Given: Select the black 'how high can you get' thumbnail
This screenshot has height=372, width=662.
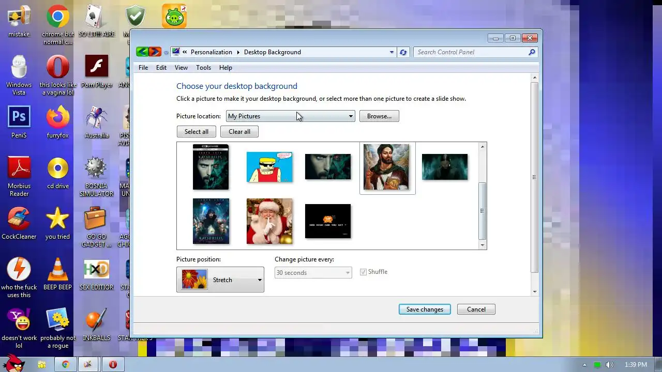Looking at the screenshot, I should pyautogui.click(x=328, y=221).
